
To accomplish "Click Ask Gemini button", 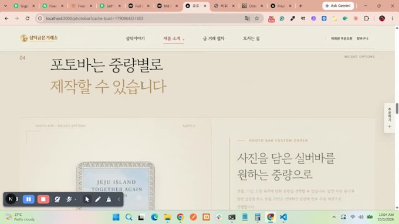I will (x=338, y=6).
